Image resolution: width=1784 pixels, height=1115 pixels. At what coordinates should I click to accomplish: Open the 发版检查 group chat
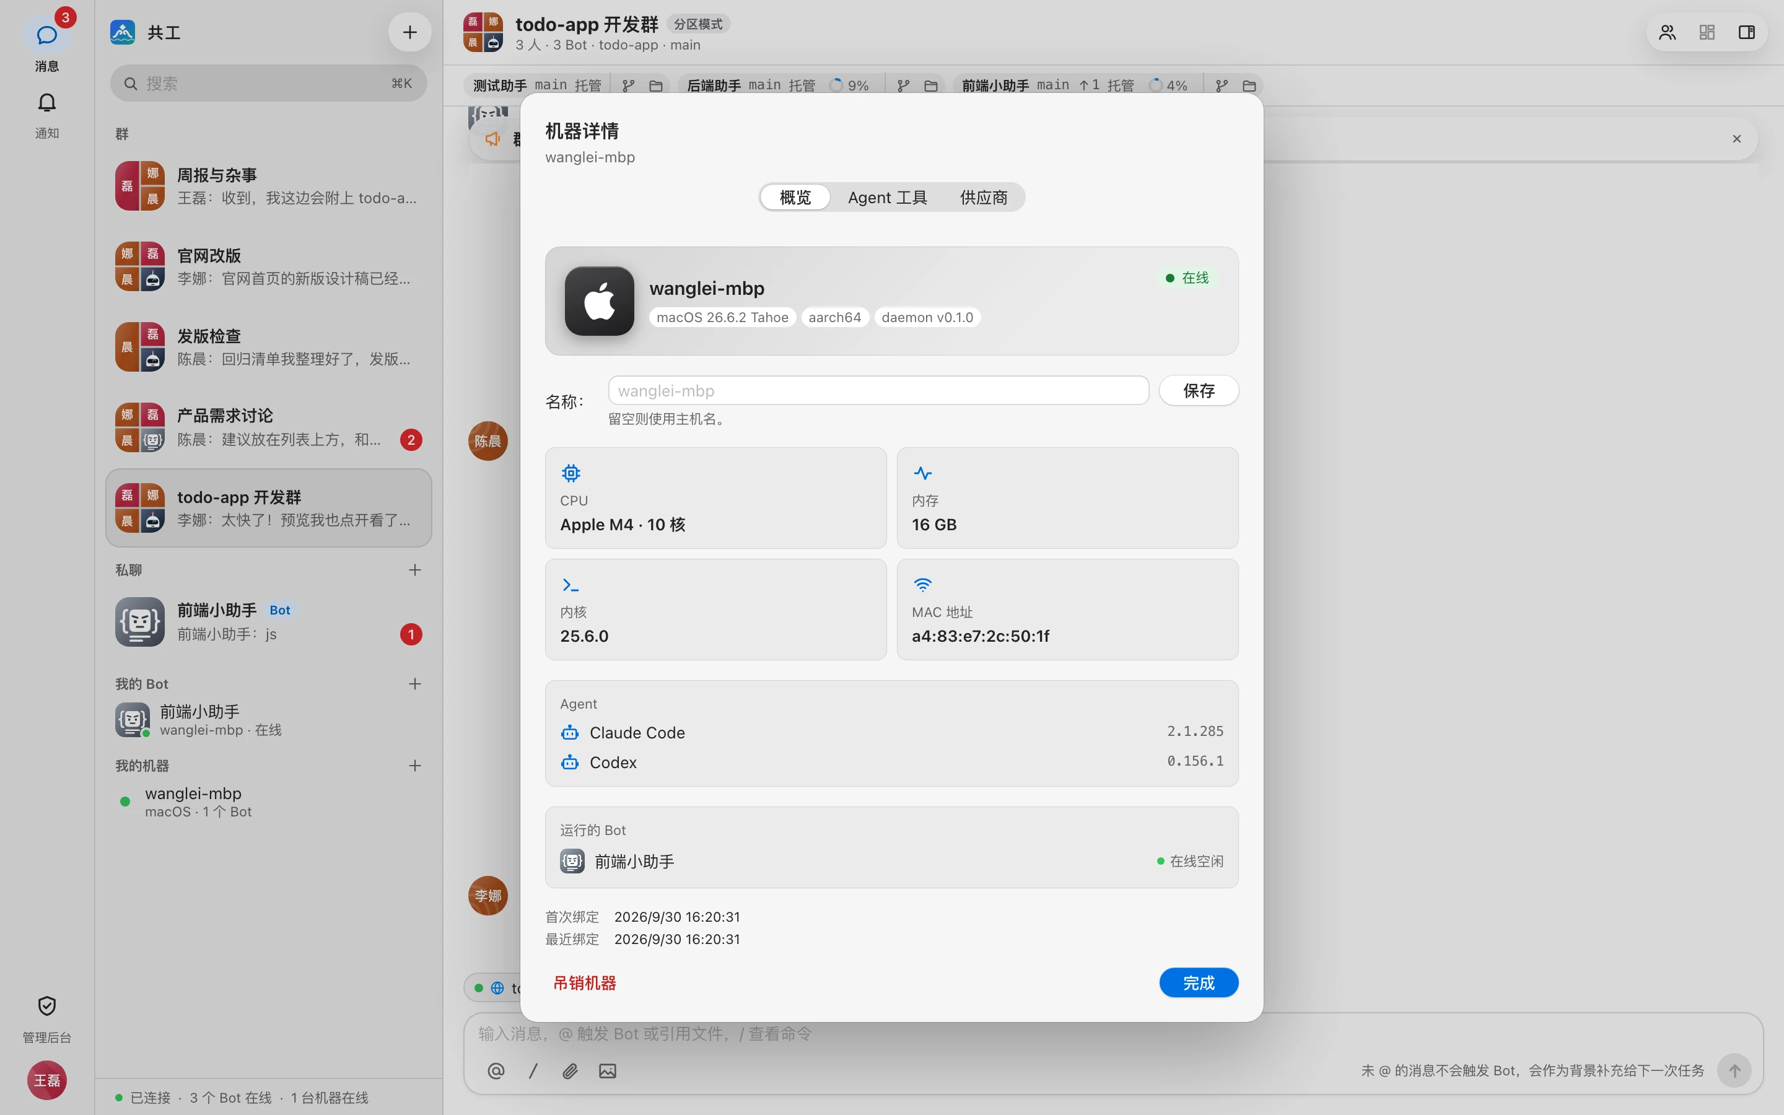pyautogui.click(x=268, y=347)
